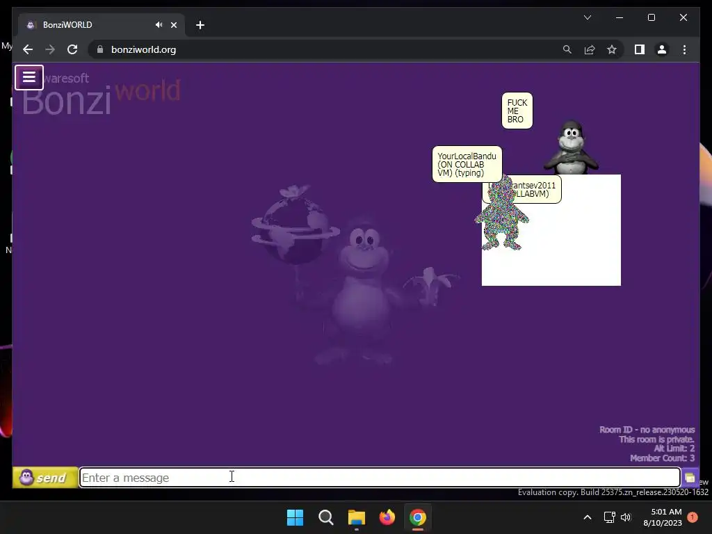Go back to the previous page

[x=28, y=49]
